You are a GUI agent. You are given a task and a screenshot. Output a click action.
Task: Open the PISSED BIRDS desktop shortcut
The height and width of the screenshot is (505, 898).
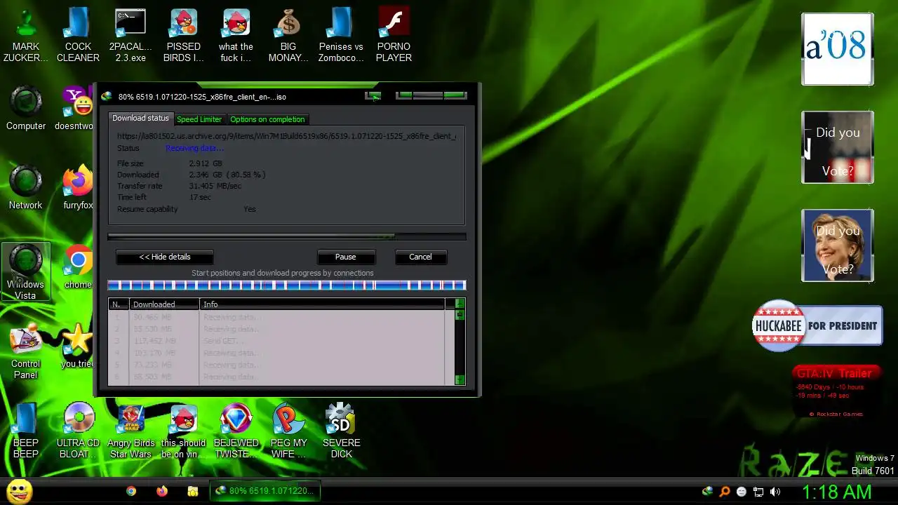[x=184, y=35]
